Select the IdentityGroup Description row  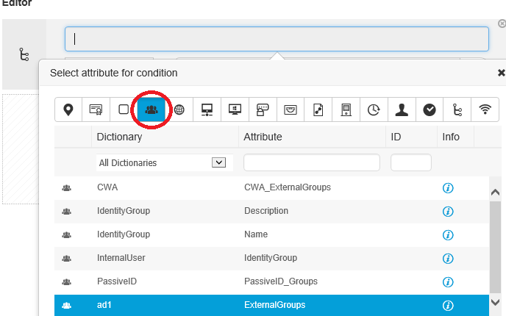pos(271,211)
